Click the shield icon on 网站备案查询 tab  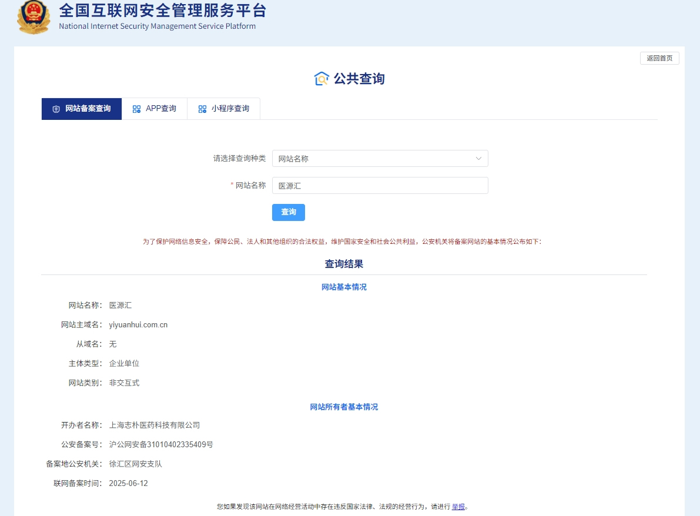(x=56, y=109)
